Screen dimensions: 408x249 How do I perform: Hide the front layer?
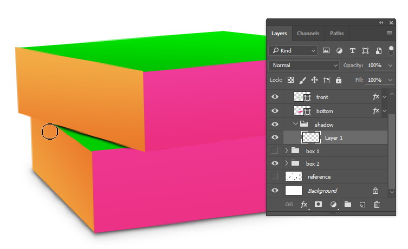pyautogui.click(x=275, y=97)
